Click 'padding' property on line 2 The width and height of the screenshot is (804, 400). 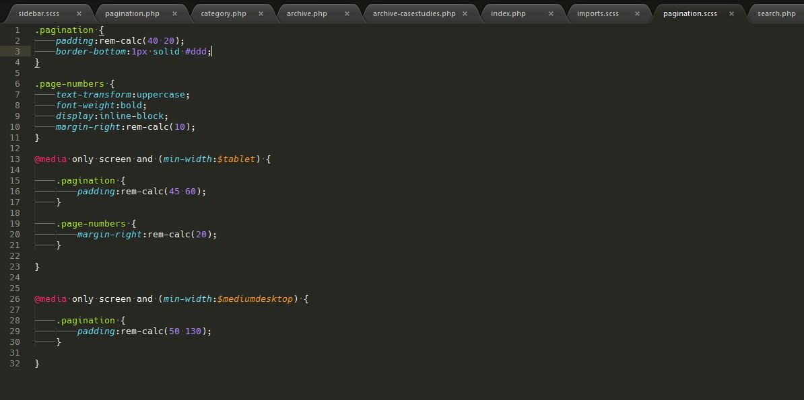click(75, 41)
